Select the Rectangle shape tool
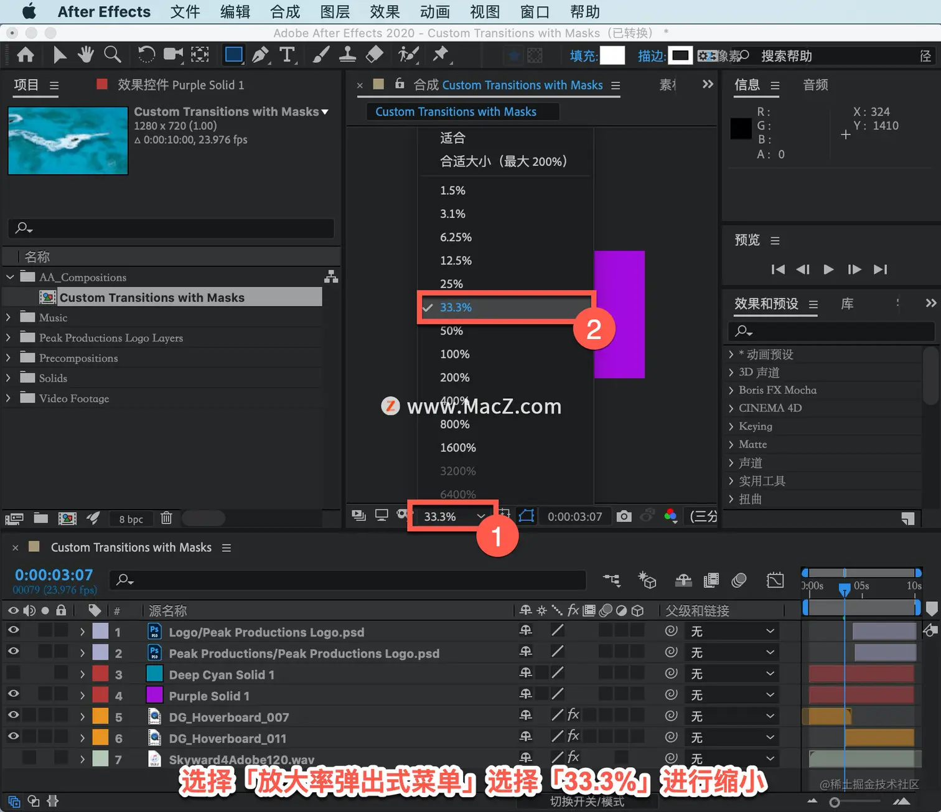The height and width of the screenshot is (812, 941). [233, 55]
